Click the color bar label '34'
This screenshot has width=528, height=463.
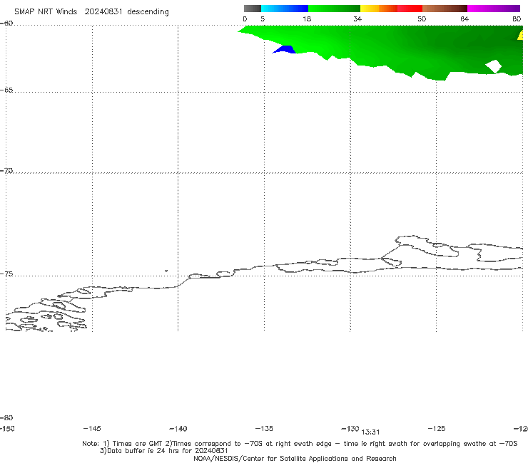pyautogui.click(x=357, y=19)
